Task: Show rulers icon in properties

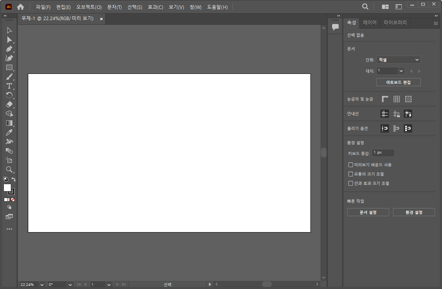Action: pos(385,99)
